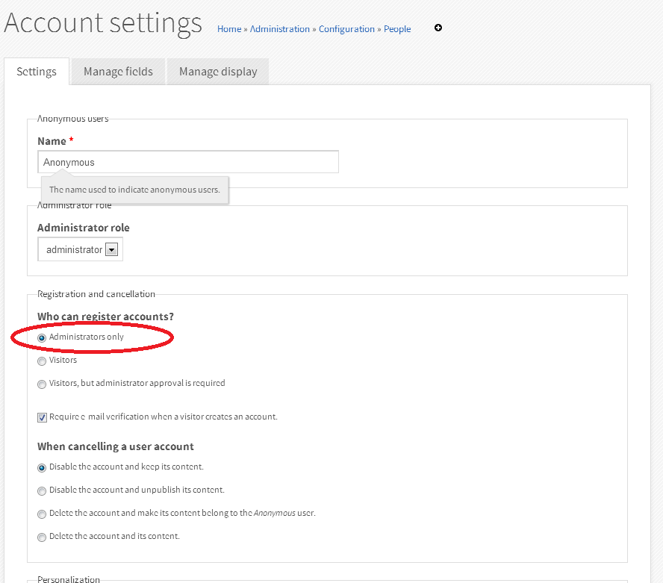Click the When cancelling a user account heading
This screenshot has width=663, height=583.
tap(116, 446)
